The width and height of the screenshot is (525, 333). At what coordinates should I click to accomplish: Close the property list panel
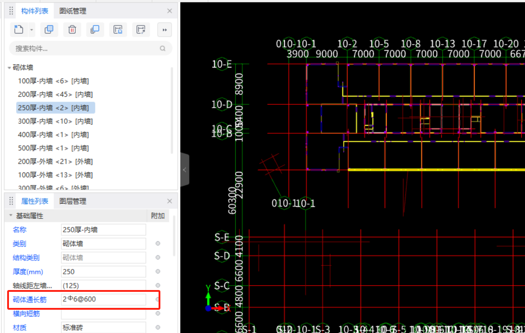point(169,201)
